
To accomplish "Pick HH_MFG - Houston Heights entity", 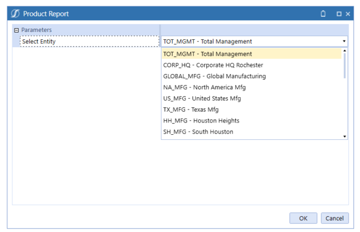I will (201, 121).
